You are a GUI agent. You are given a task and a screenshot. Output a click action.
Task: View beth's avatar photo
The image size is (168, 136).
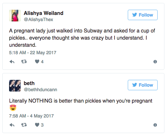15,86
